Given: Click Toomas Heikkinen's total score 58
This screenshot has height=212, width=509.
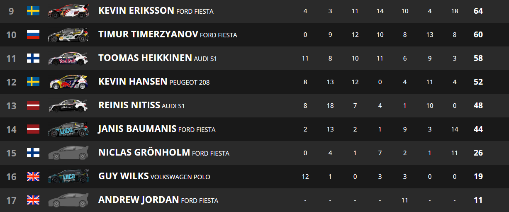Looking at the screenshot, I should (478, 58).
